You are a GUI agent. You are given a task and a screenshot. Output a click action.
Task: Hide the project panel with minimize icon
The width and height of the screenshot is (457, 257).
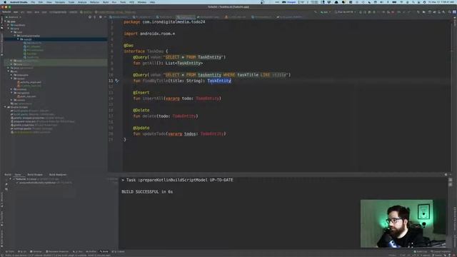105,17
